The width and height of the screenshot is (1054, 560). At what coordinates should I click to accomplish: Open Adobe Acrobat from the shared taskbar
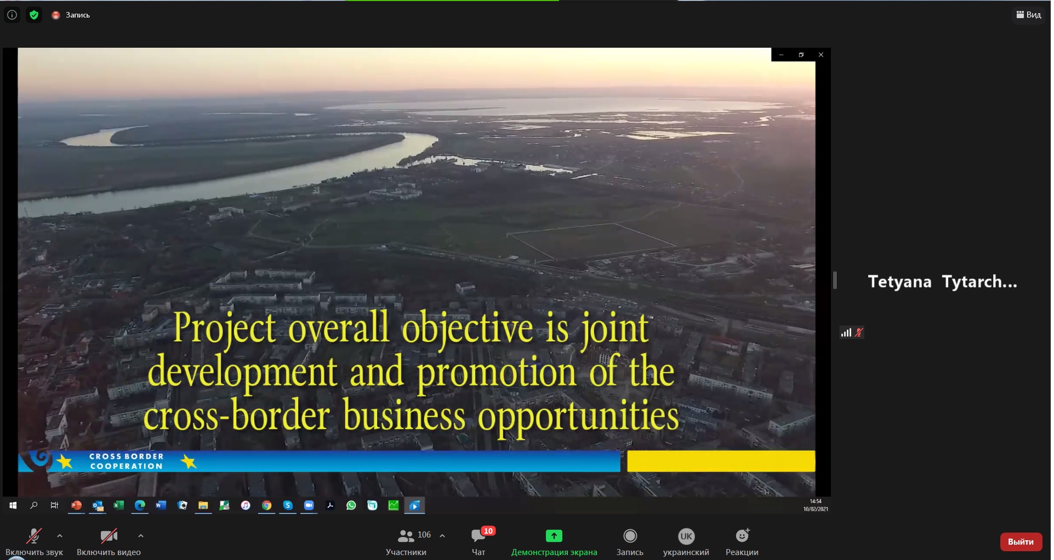pyautogui.click(x=330, y=505)
